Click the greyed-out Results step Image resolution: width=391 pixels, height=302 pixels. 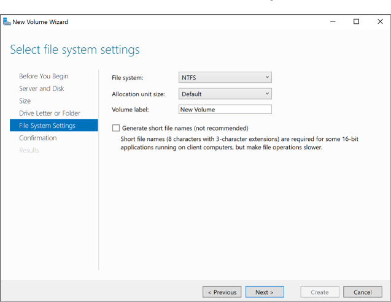tap(29, 150)
